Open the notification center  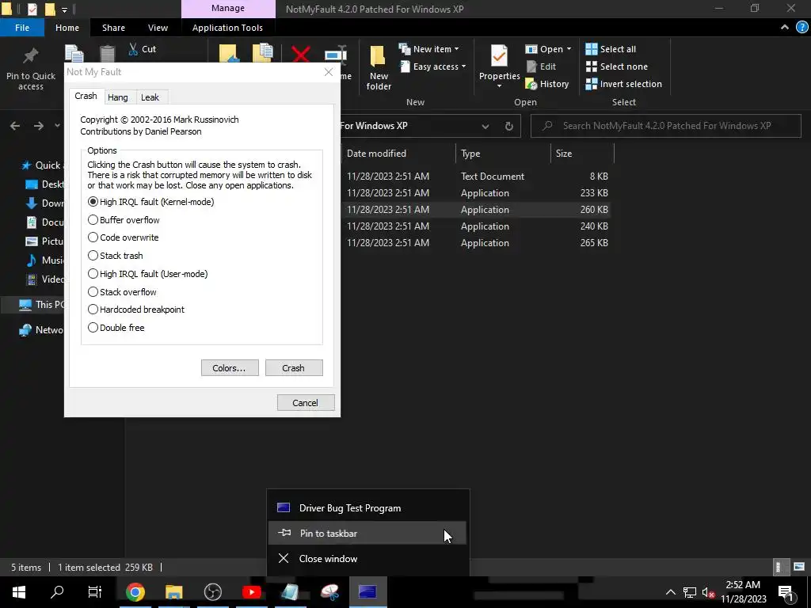(x=786, y=592)
